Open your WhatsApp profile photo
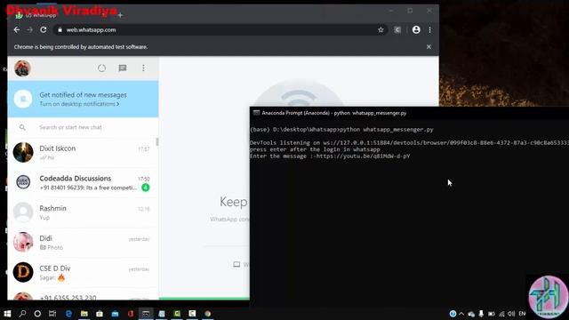Screen dimensions: 569x320 [22, 68]
